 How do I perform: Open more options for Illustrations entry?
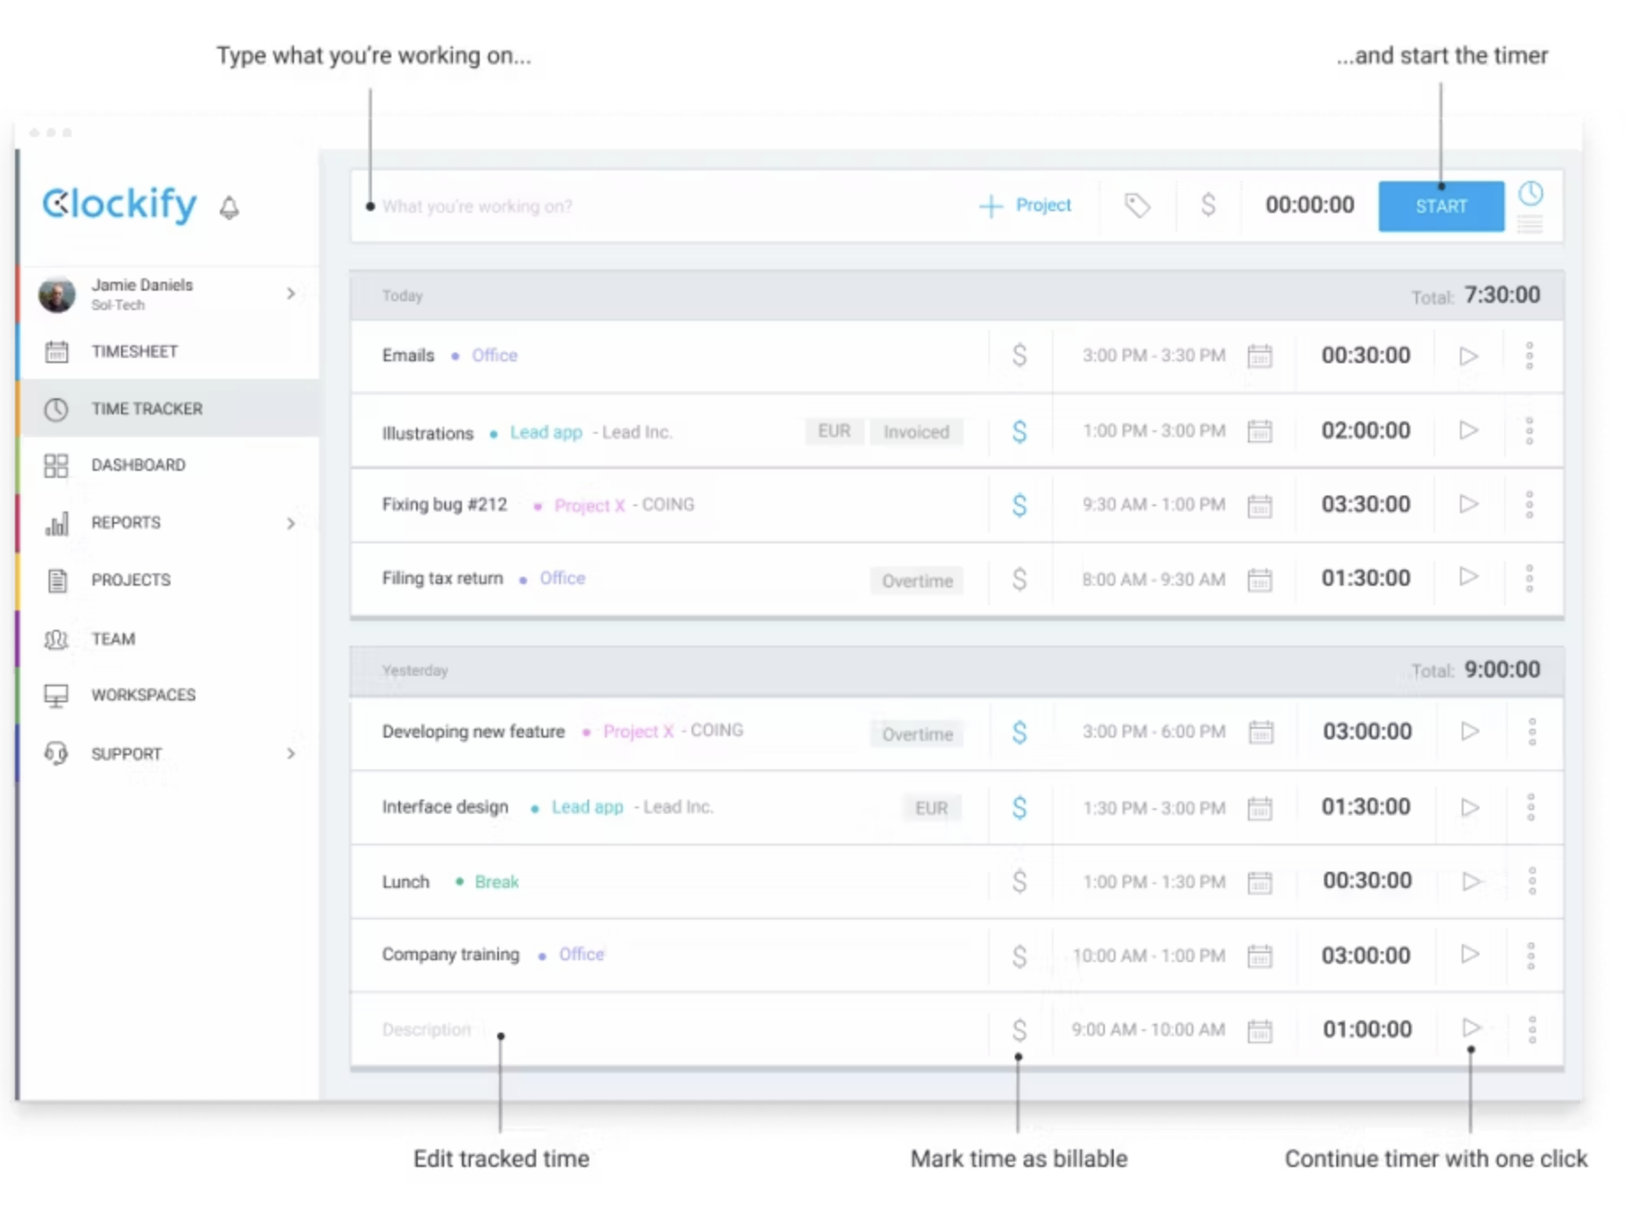1530,431
